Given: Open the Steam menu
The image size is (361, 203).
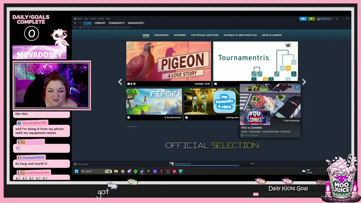Looking at the screenshot, I should click(x=80, y=19).
